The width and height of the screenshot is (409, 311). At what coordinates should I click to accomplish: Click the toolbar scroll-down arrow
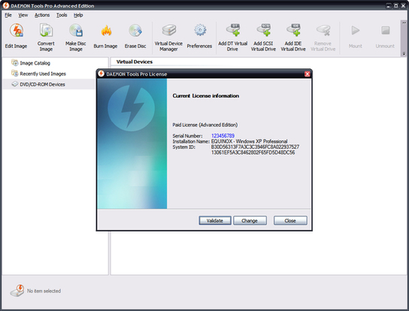pyautogui.click(x=404, y=53)
